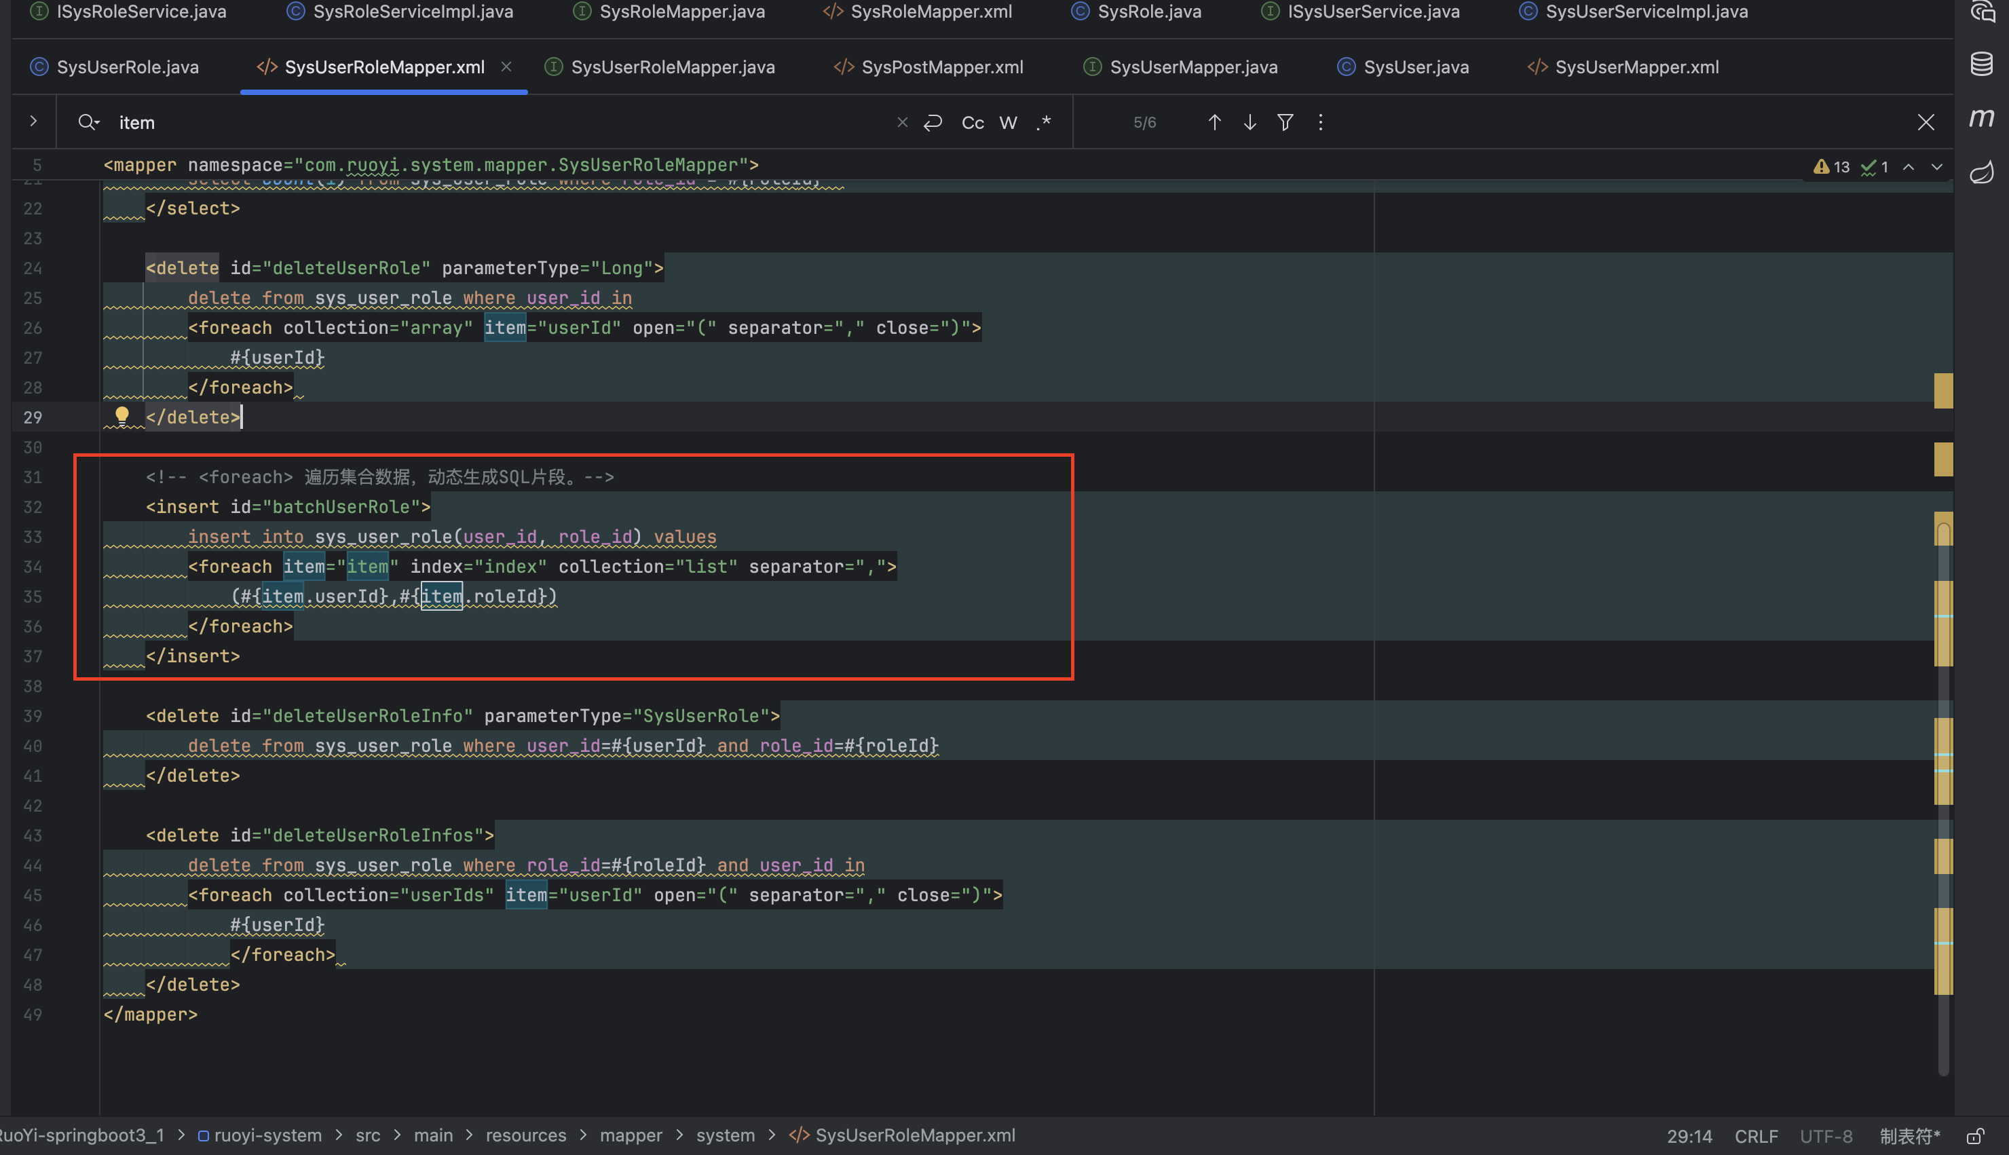
Task: Click the new line search icon
Action: tap(933, 122)
